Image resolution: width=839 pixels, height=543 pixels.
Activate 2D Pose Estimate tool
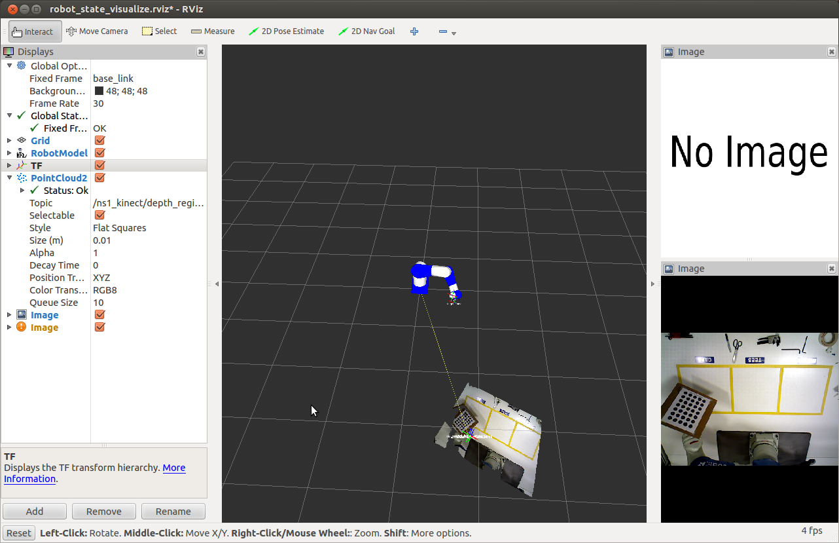point(286,31)
